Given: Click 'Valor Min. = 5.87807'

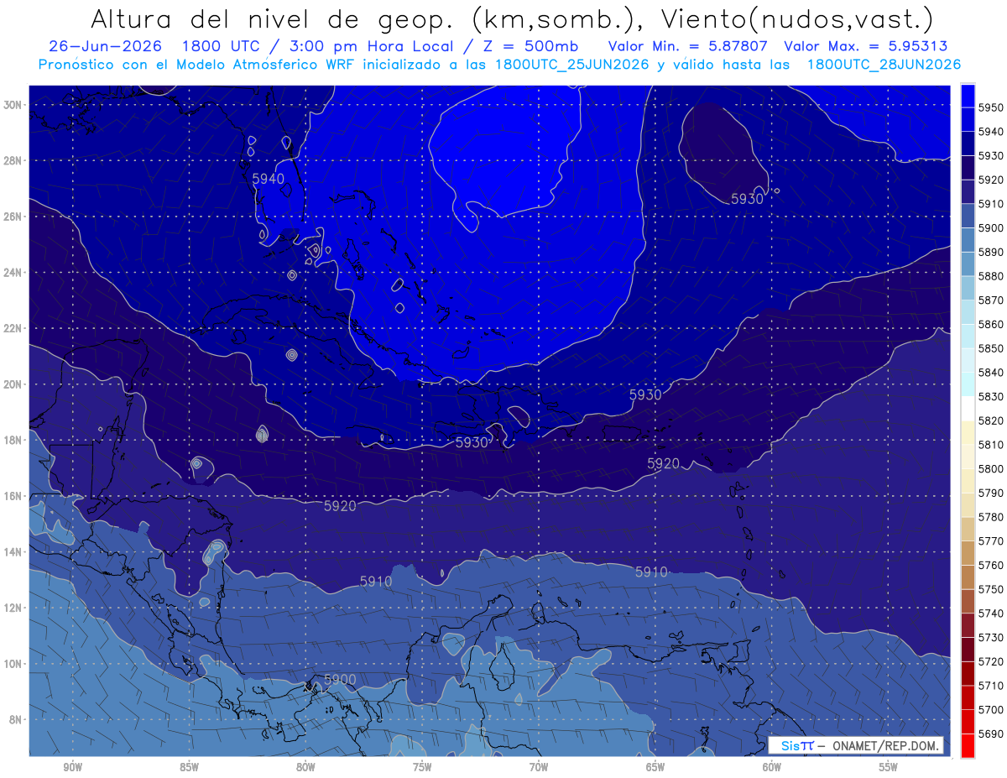Looking at the screenshot, I should 687,46.
